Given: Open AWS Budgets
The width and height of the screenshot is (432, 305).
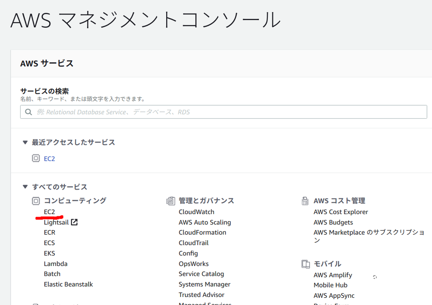Looking at the screenshot, I should click(x=333, y=222).
